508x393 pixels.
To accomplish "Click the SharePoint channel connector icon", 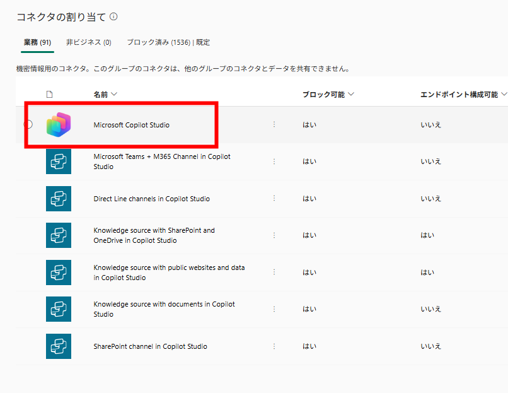I will [x=59, y=346].
